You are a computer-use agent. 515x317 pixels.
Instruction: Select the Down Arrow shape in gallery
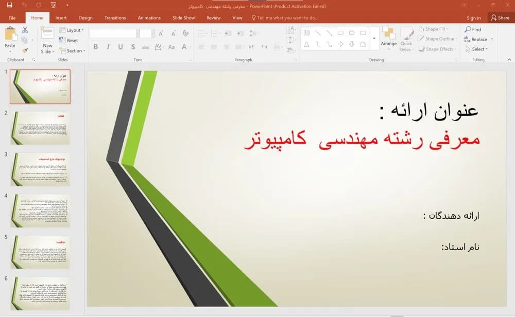(x=352, y=44)
